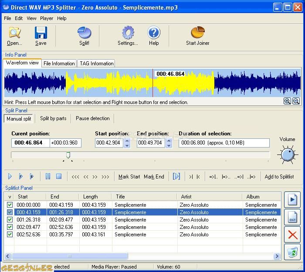Open the File menu
The width and height of the screenshot is (305, 272).
[7, 18]
